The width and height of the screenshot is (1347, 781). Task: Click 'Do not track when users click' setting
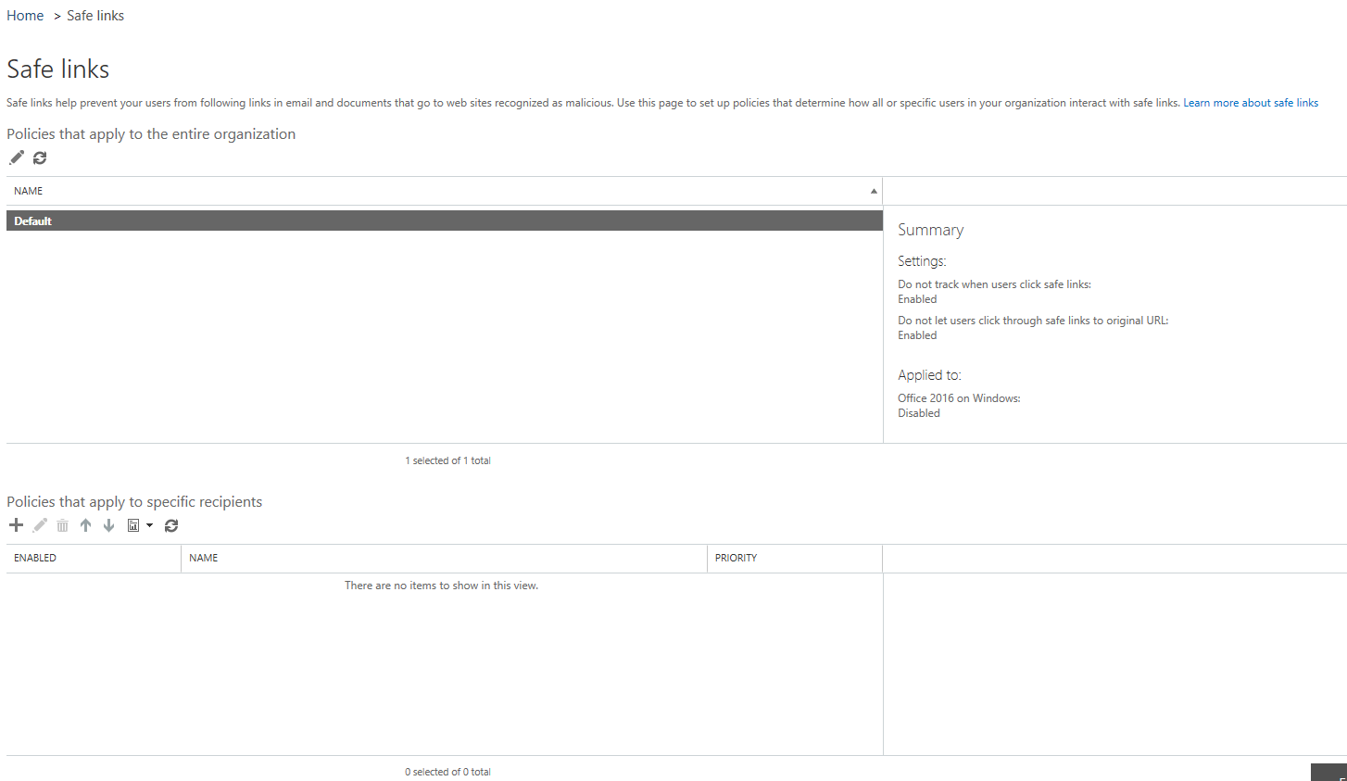click(994, 284)
